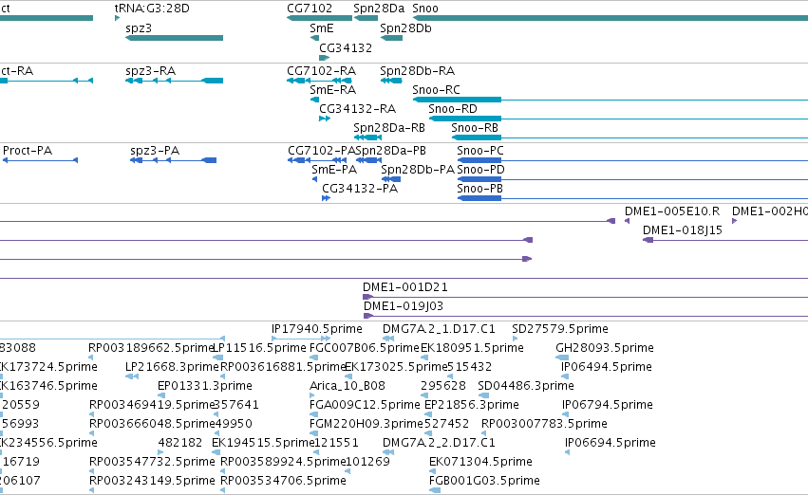
Task: Select RP003666048.5prime EST label
Action: click(152, 425)
